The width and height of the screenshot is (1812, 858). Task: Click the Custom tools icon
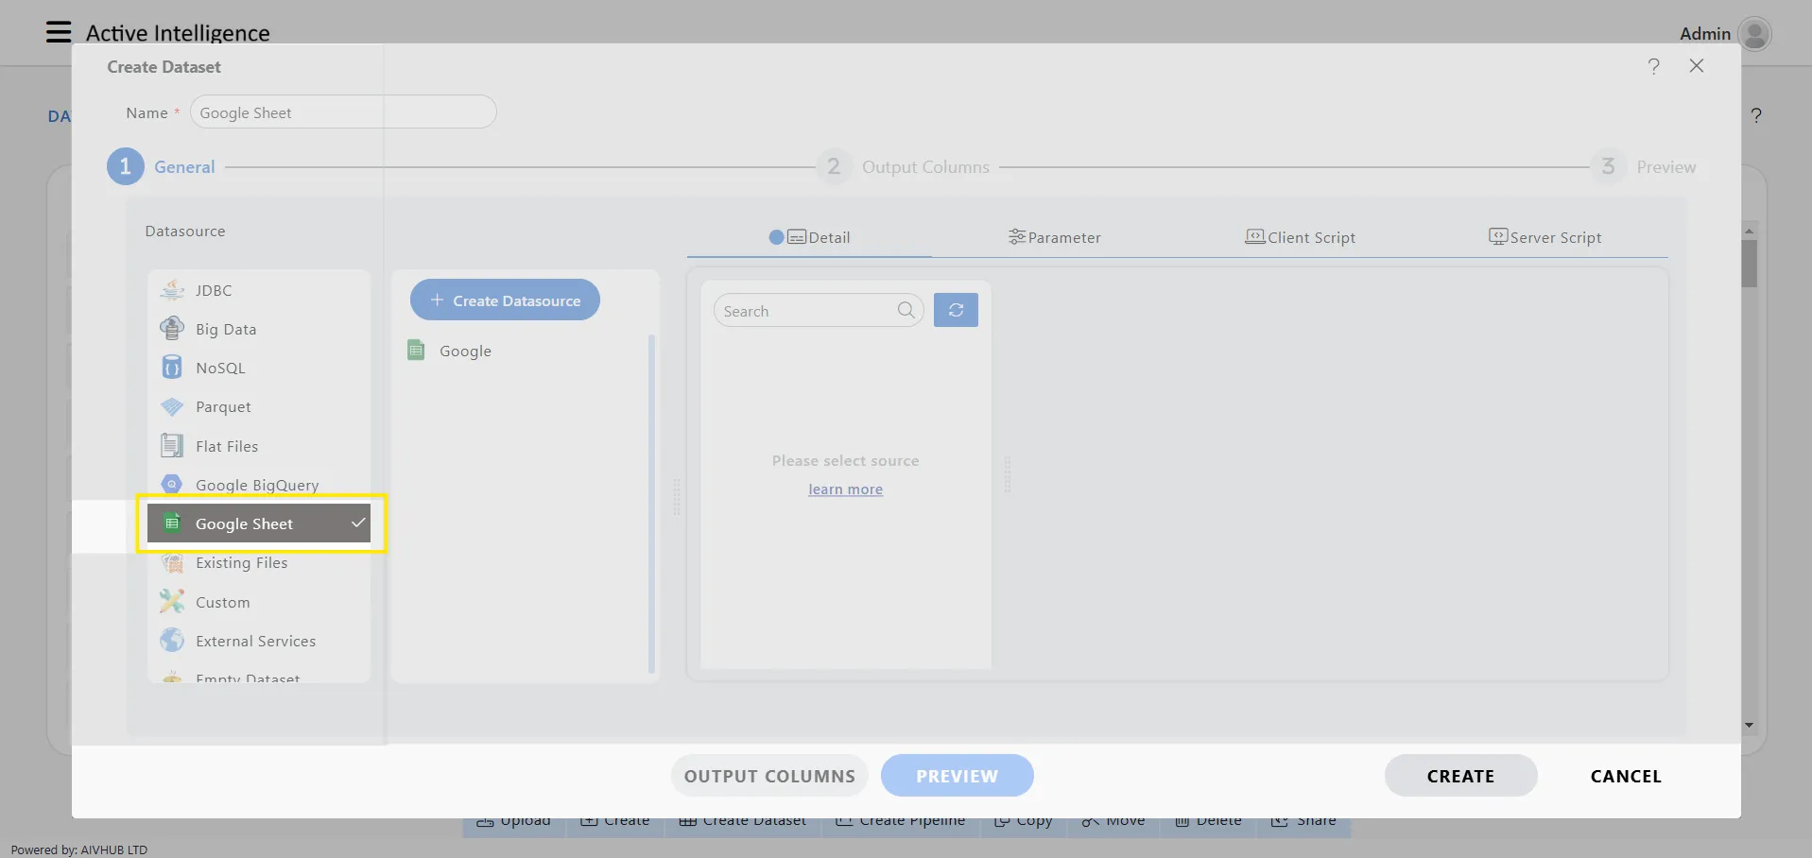pos(172,601)
